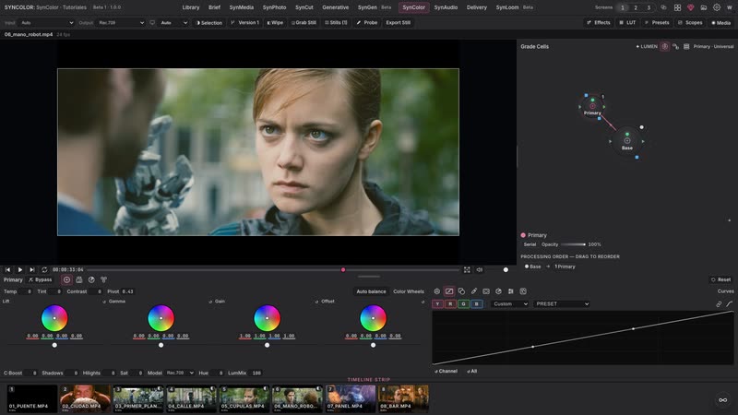This screenshot has width=738, height=415.
Task: Open the Library tab
Action: click(191, 7)
